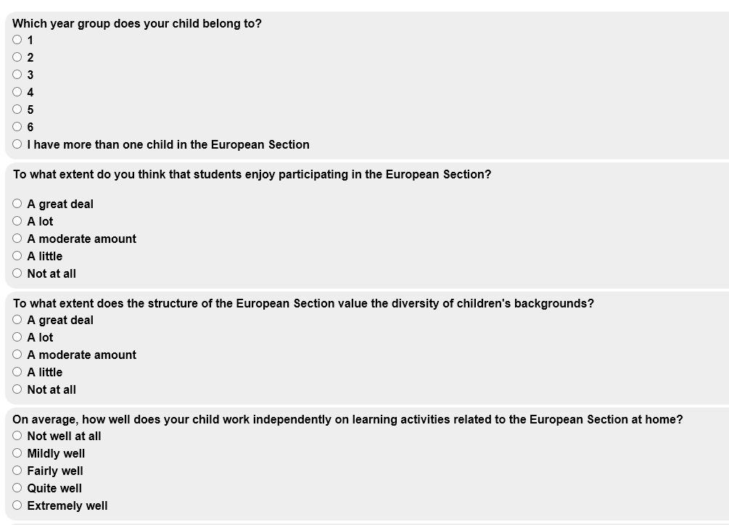Select year group 1 radio button

17,40
